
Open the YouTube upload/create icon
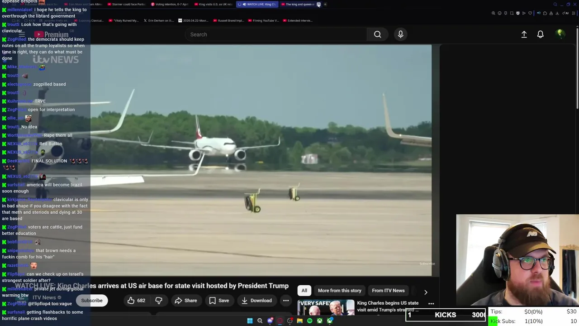[x=524, y=34]
